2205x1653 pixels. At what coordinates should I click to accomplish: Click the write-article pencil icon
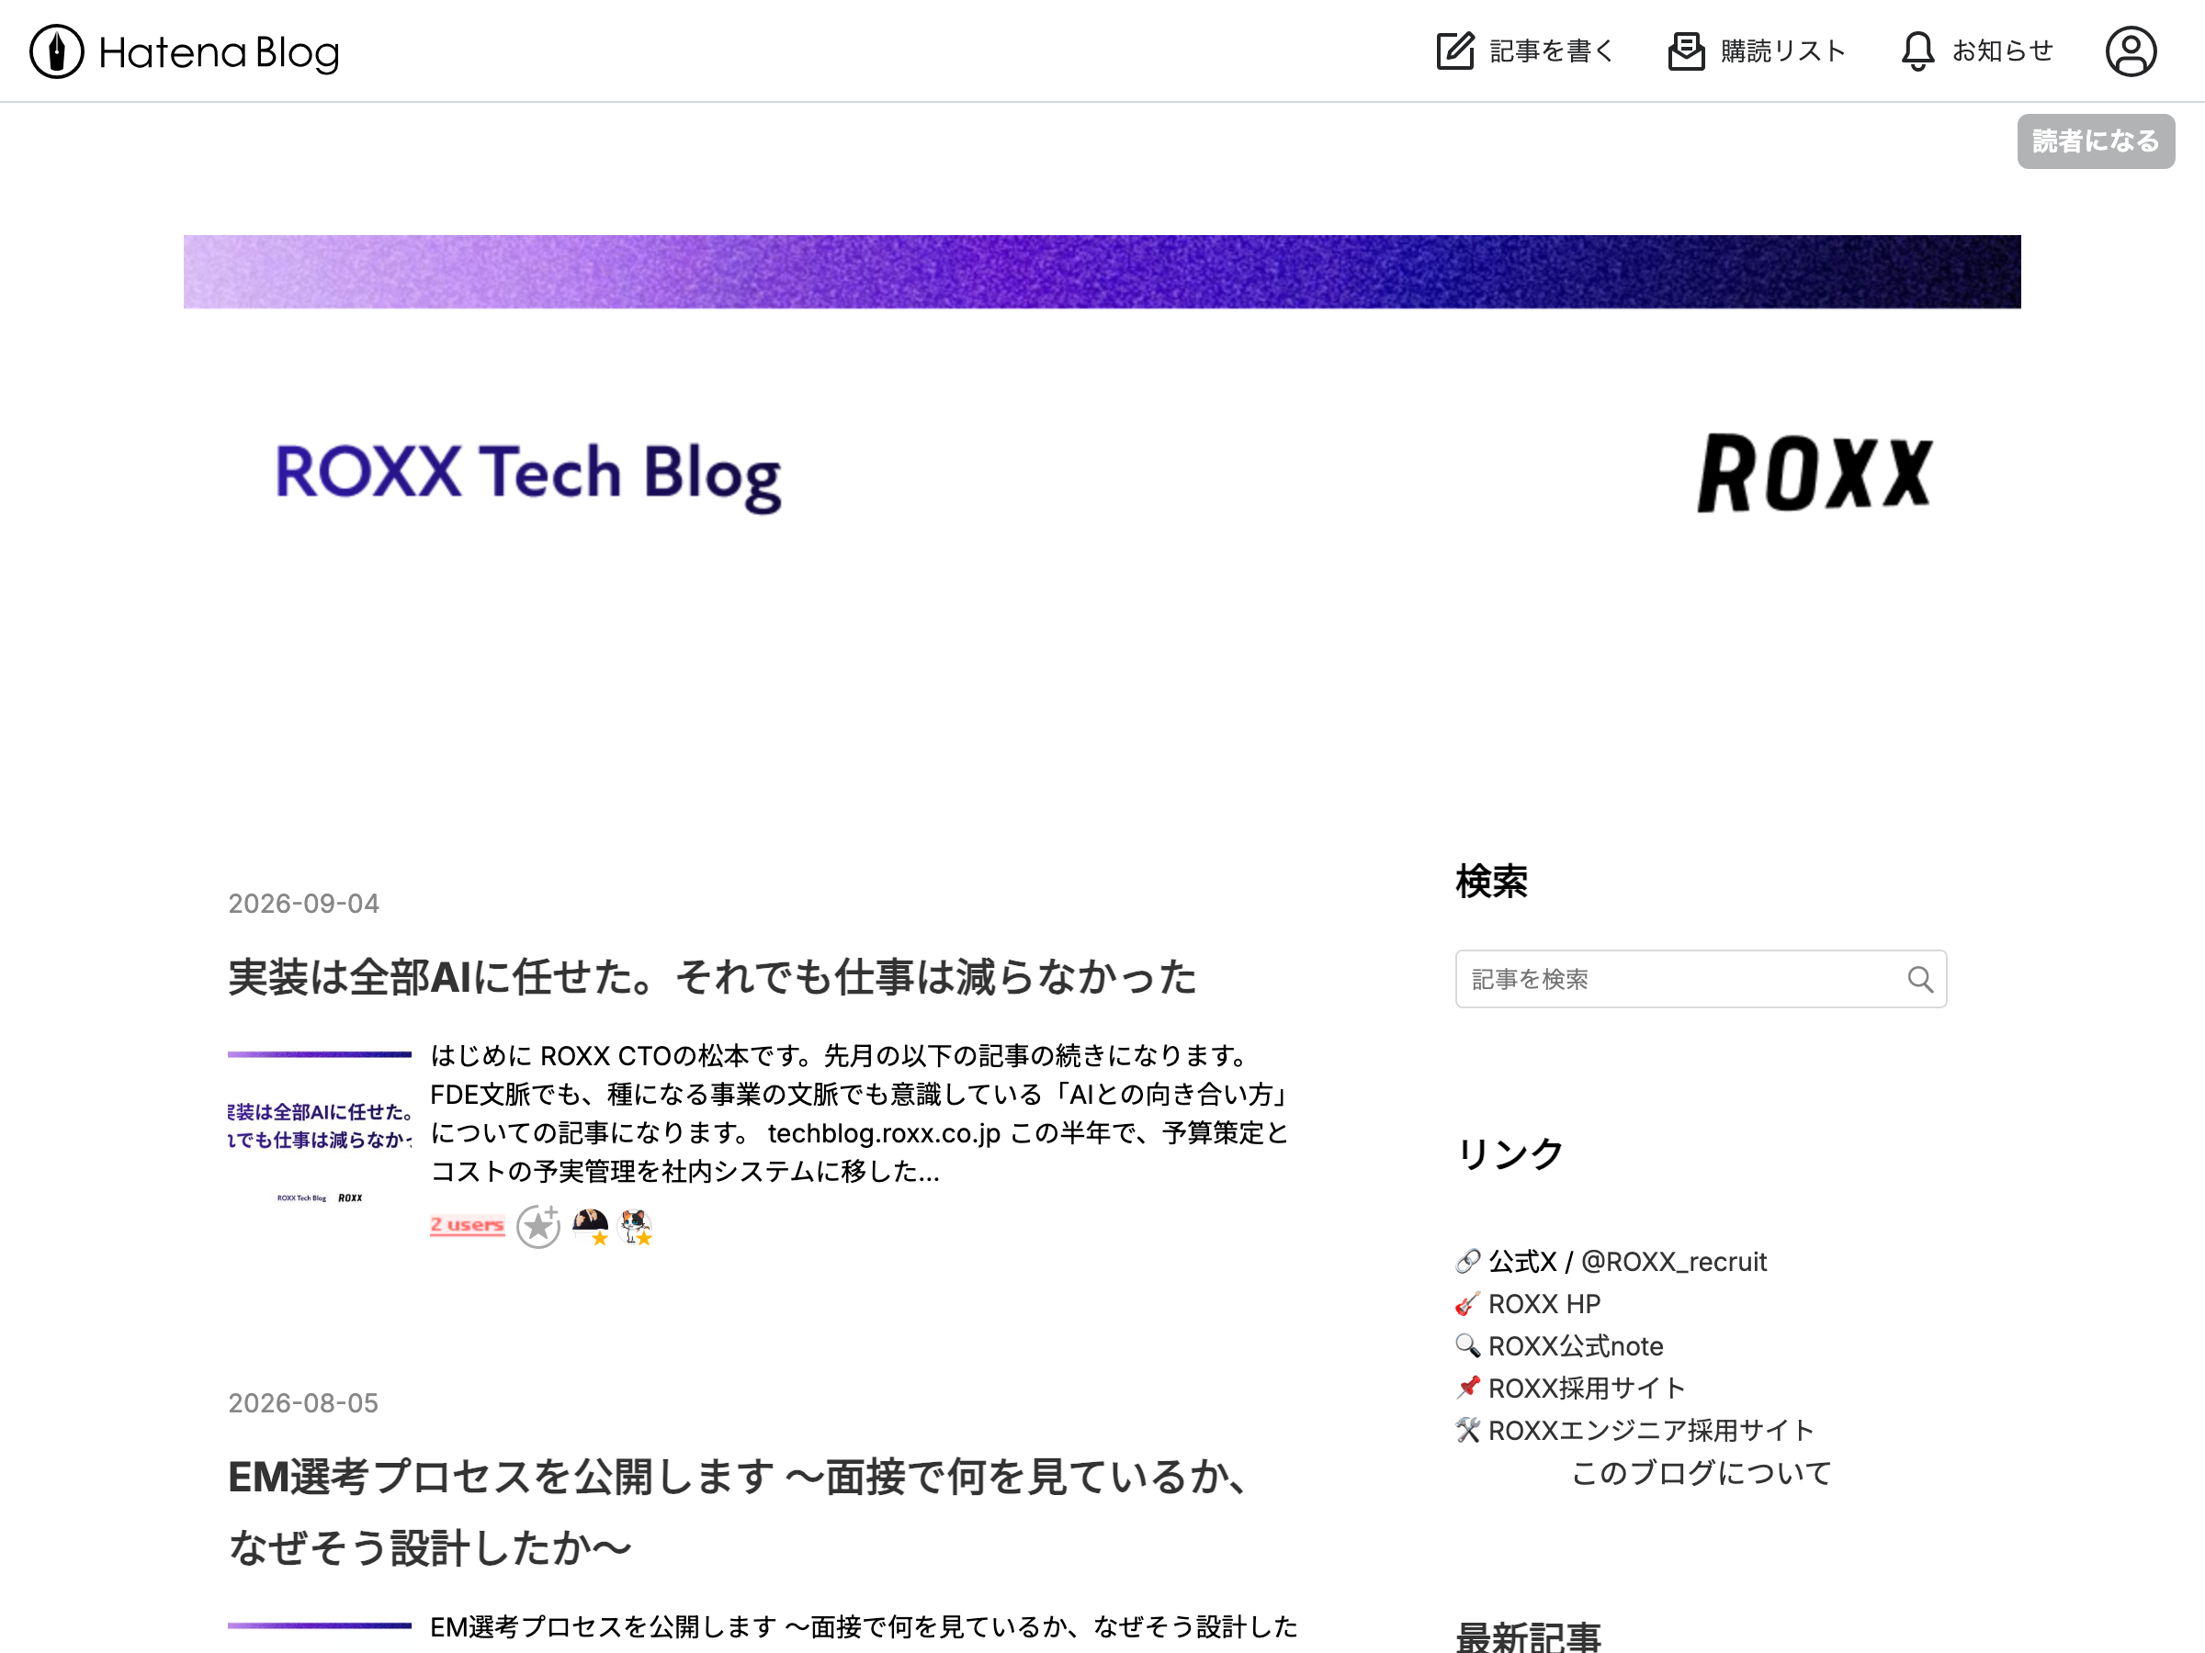[x=1454, y=51]
